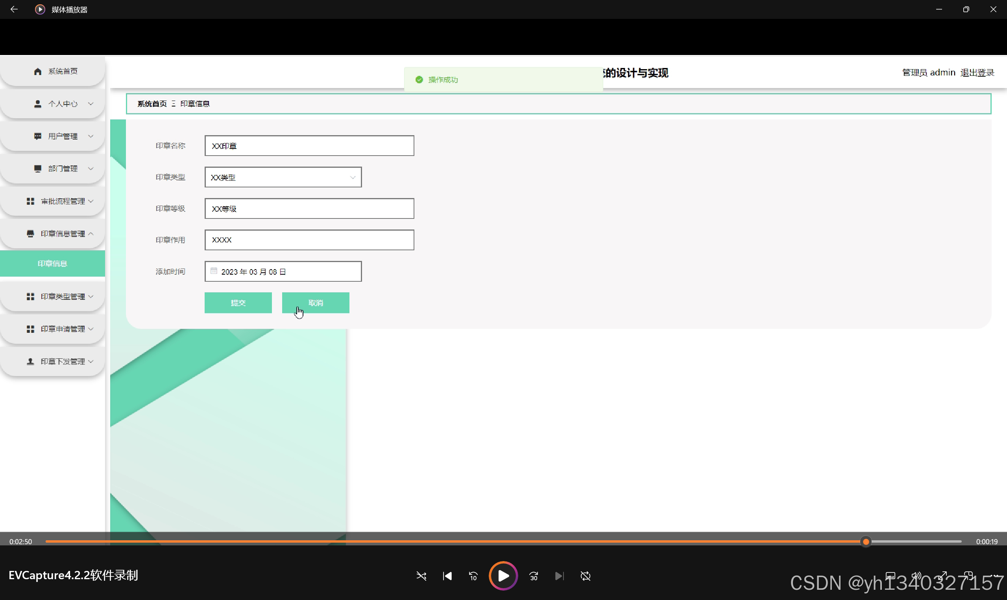The height and width of the screenshot is (600, 1007).
Task: Click the EVCapture4.2.2软件录制 title
Action: click(73, 575)
